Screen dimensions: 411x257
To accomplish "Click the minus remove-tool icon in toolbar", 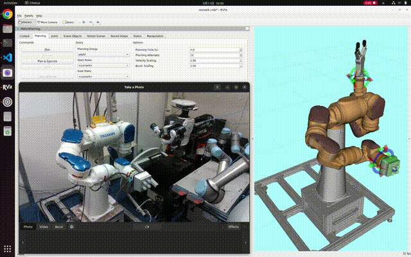I will tap(91, 22).
